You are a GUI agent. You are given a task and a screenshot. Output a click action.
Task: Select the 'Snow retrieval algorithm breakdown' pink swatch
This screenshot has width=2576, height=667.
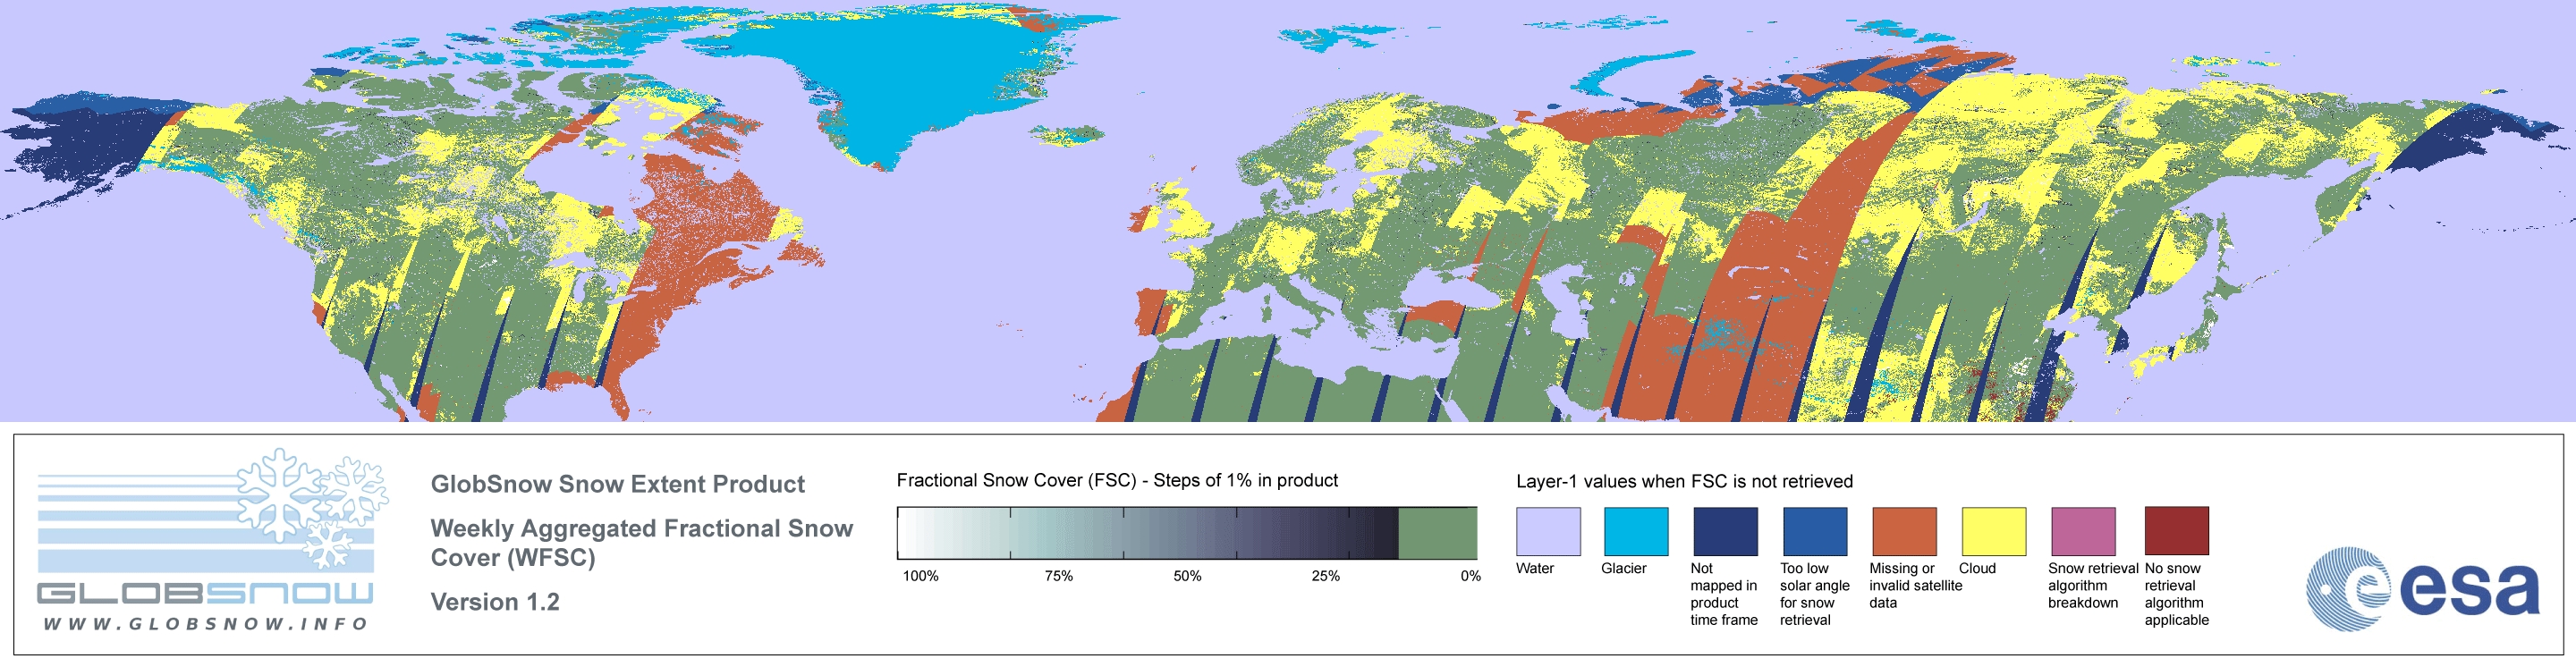(2083, 531)
